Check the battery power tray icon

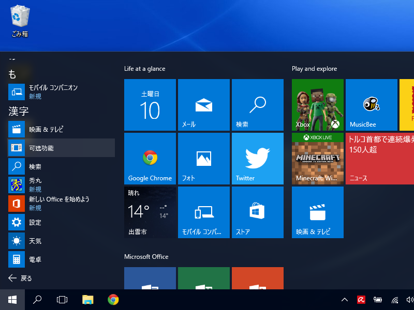point(378,300)
